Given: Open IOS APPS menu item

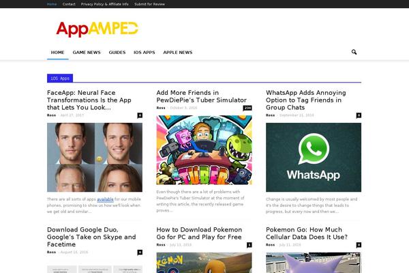Looking at the screenshot, I should pyautogui.click(x=145, y=53).
